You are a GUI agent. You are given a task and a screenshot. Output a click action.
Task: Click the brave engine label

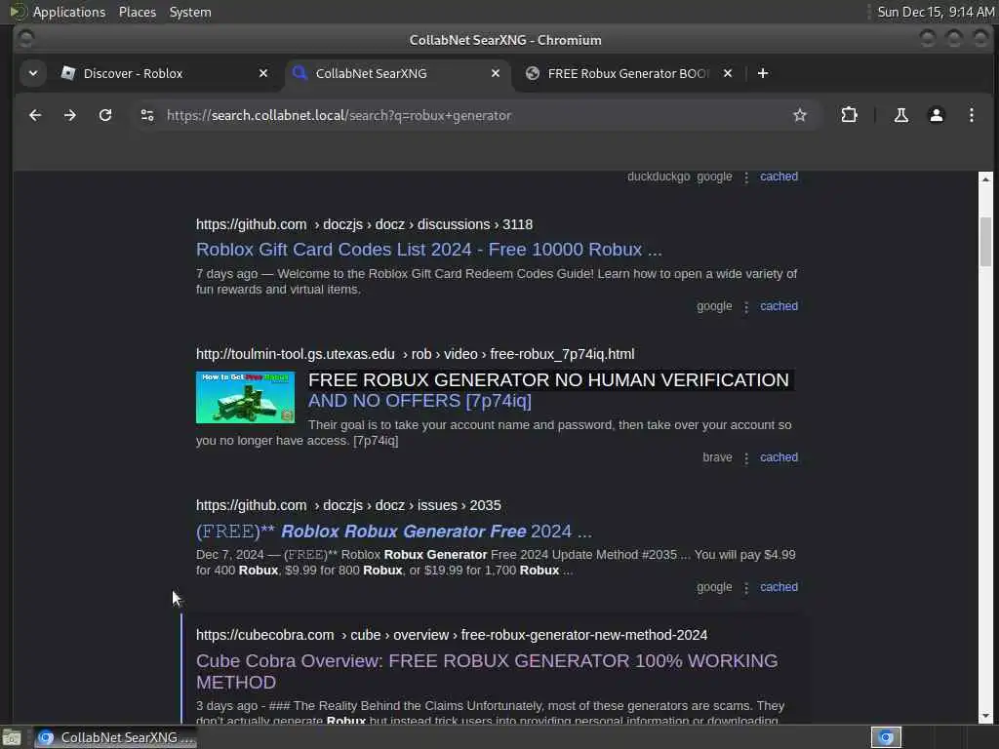point(717,457)
